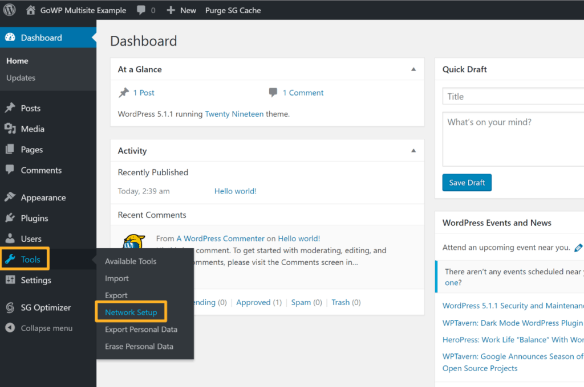Select Export in Tools flyout
Screen dimensions: 584x387
tap(116, 295)
